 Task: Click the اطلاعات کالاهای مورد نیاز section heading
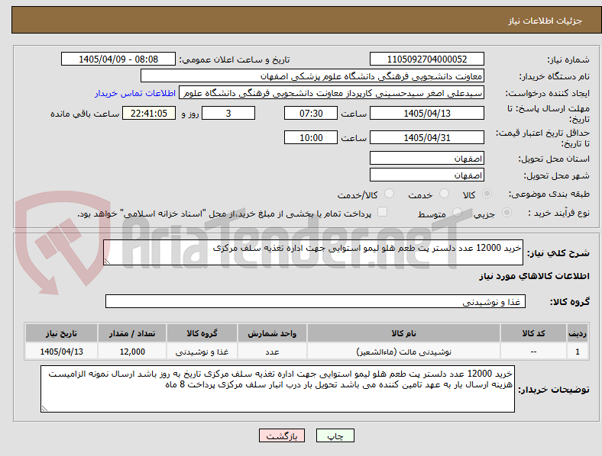[x=534, y=276]
